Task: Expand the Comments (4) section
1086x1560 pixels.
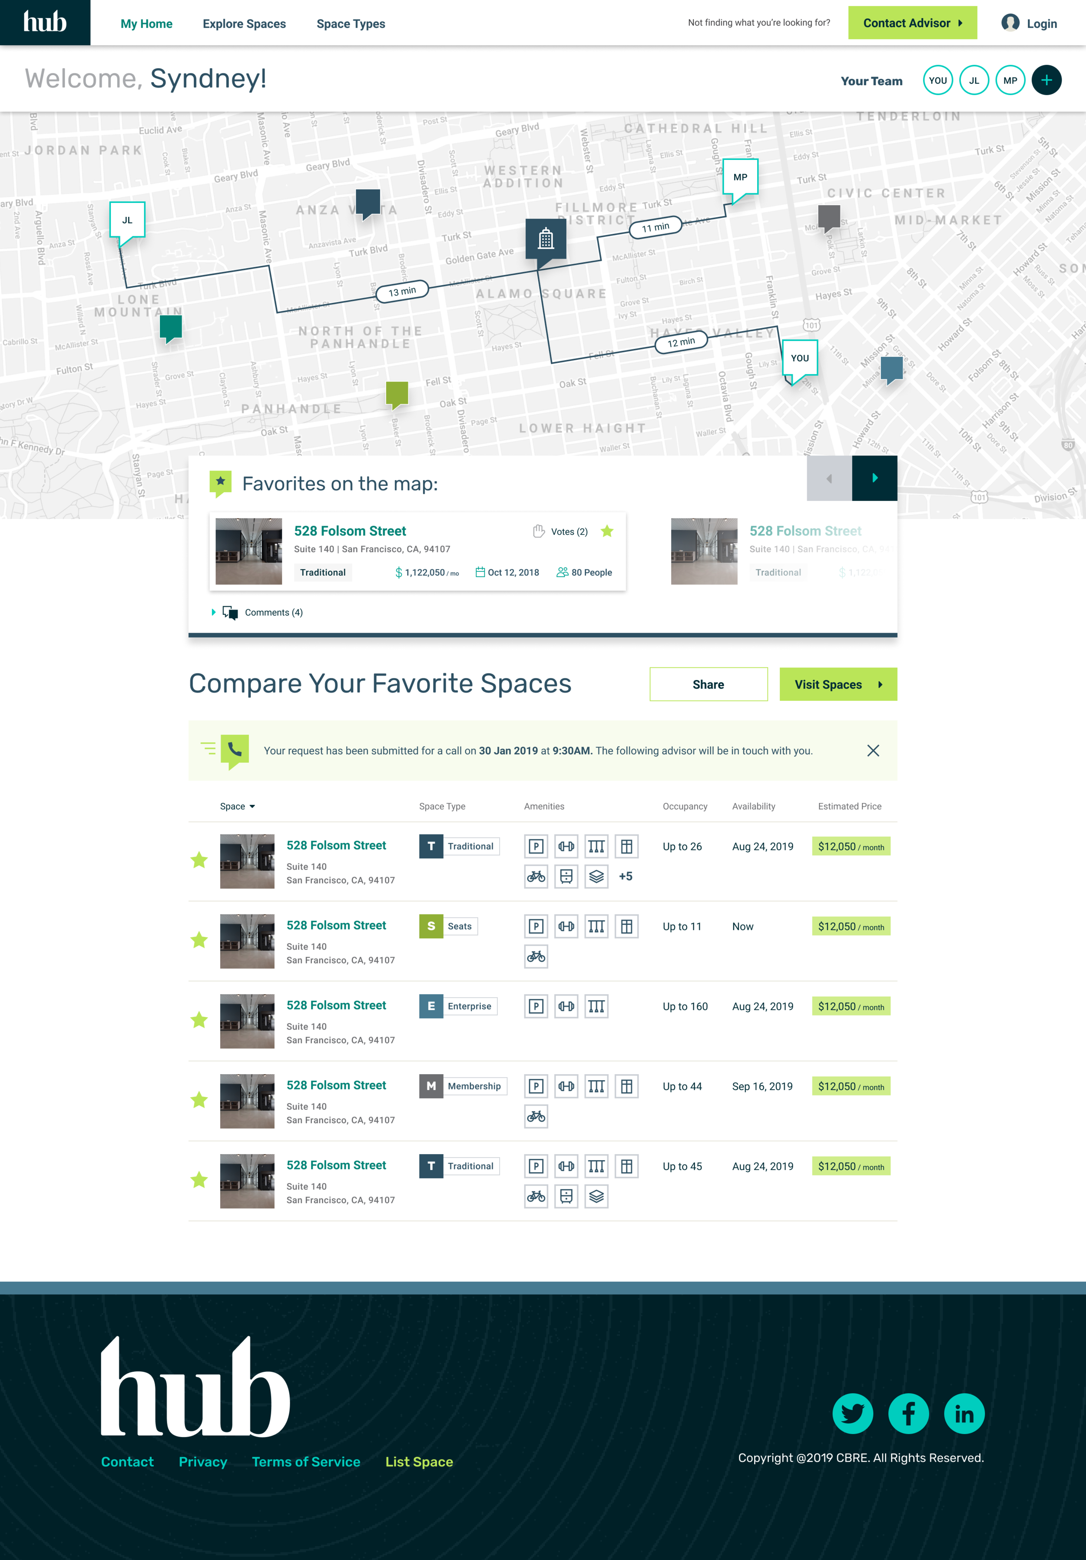Action: tap(258, 613)
